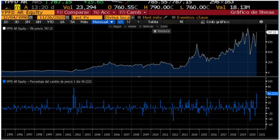Open calendar picker for end date 11/26/2020
Viewport: 279px width, 140px height.
coord(68,17)
